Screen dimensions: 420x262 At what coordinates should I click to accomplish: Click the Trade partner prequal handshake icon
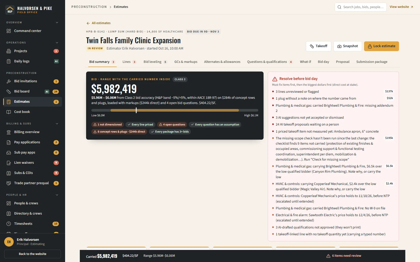[x=9, y=183]
